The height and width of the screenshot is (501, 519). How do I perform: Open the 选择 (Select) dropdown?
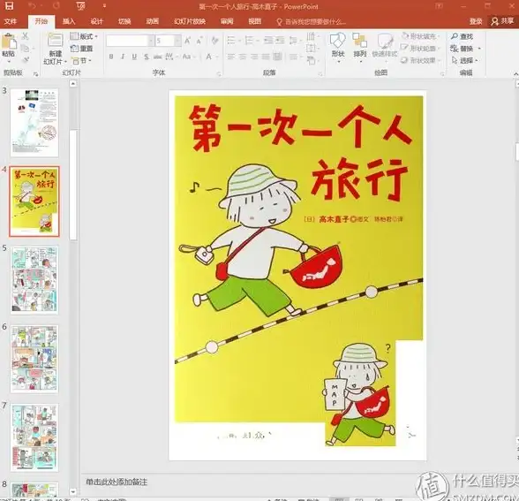tap(464, 60)
